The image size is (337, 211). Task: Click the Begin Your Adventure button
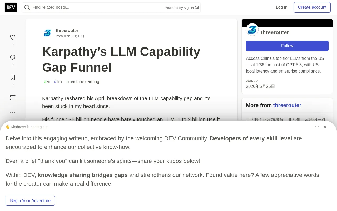(x=30, y=201)
